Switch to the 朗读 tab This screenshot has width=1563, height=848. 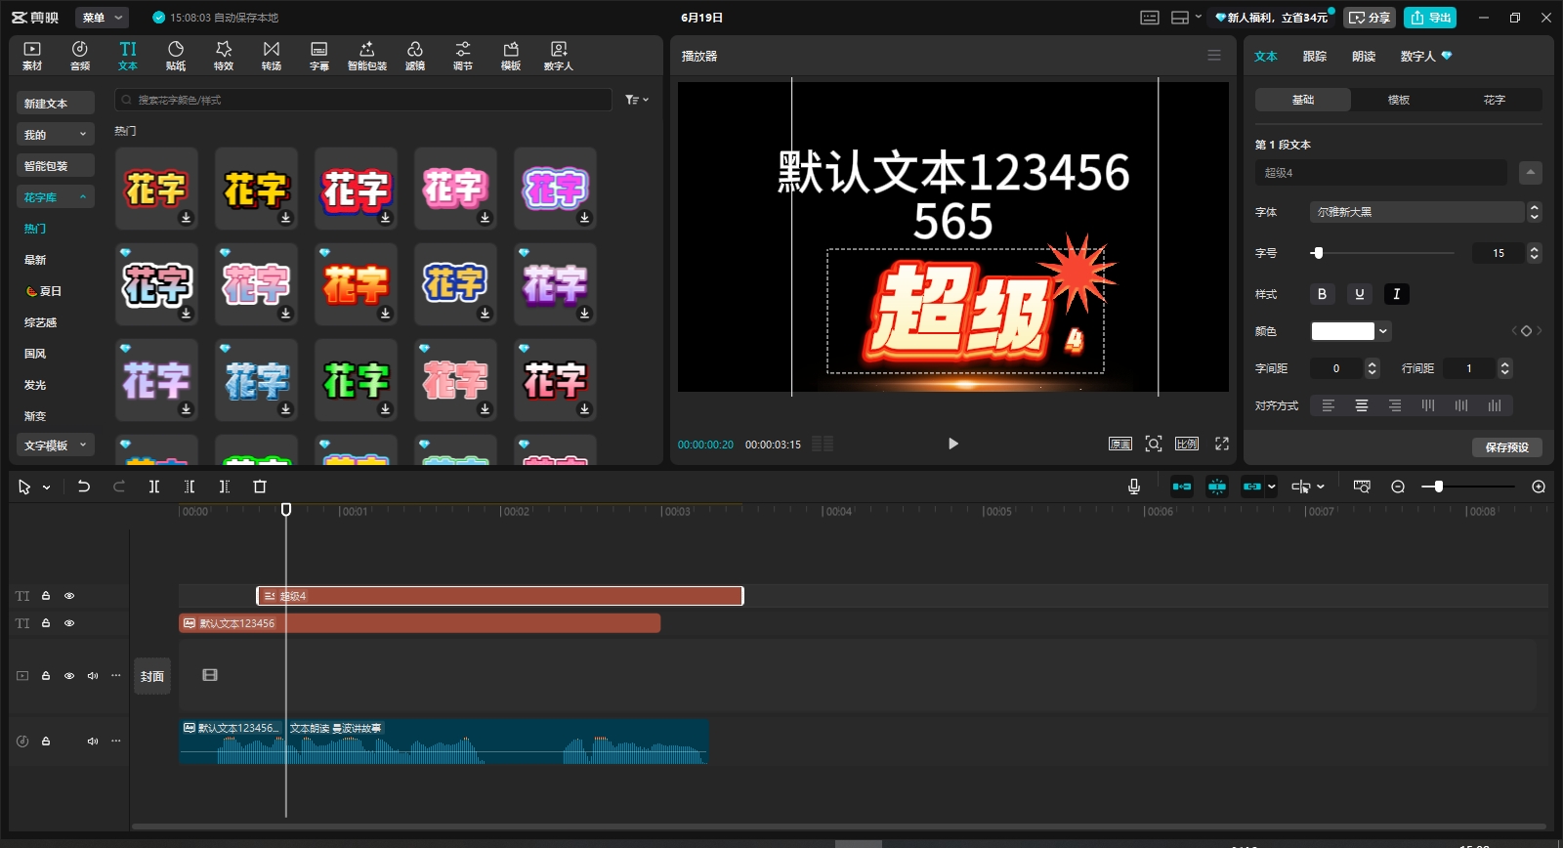pos(1364,57)
